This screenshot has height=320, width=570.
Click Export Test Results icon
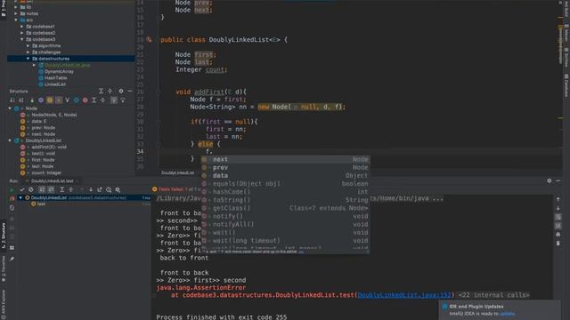click(x=100, y=189)
